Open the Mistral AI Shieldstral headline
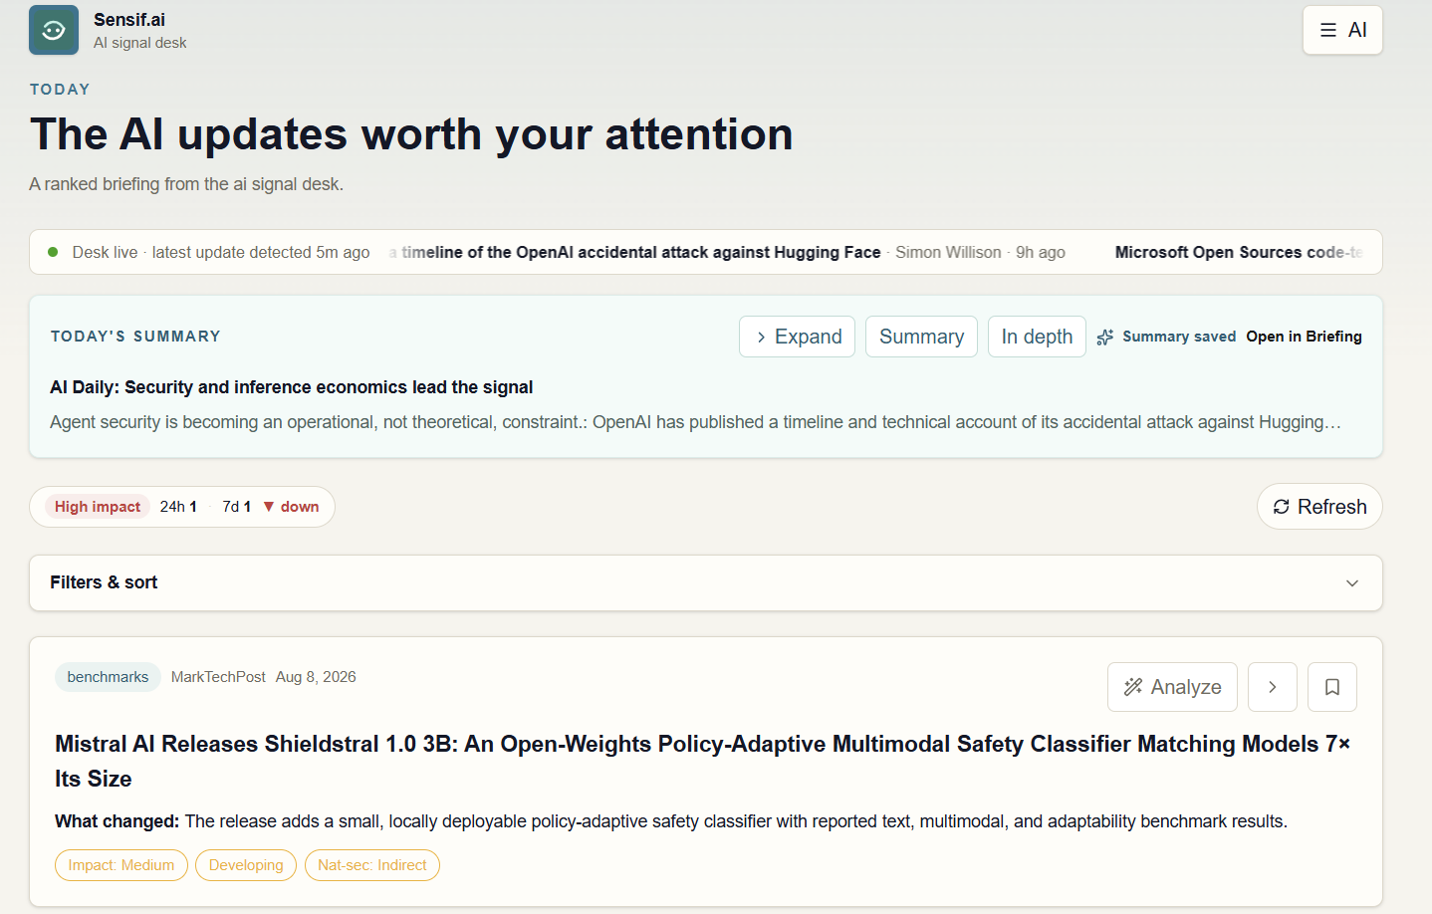Image resolution: width=1432 pixels, height=914 pixels. point(702,761)
